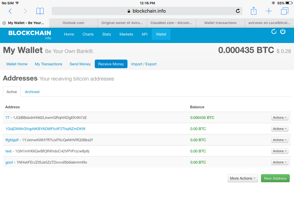Close the My Wallet browser tab

4,23
